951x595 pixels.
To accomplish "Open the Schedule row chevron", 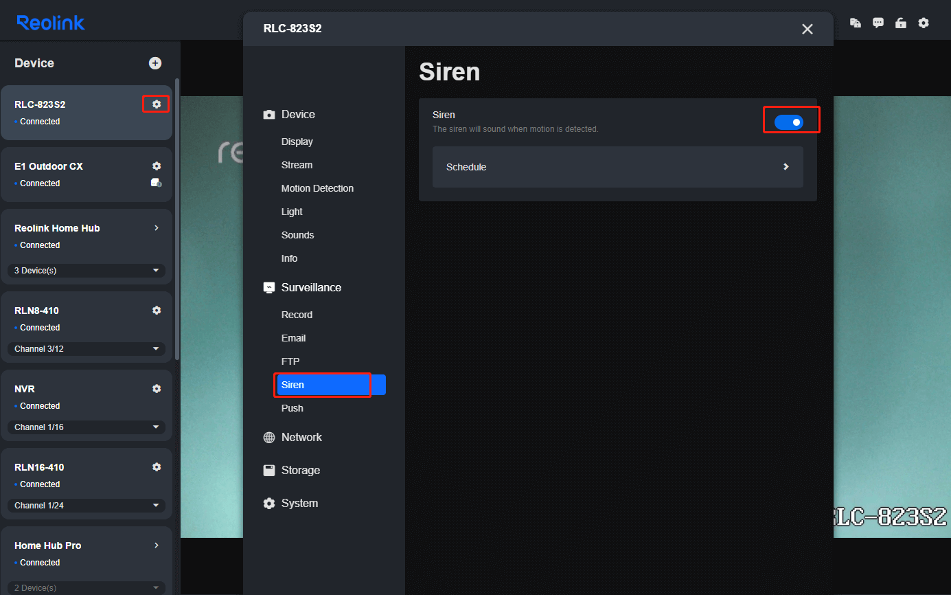I will point(786,167).
